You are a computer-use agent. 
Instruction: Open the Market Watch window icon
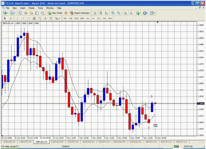(x=20, y=13)
